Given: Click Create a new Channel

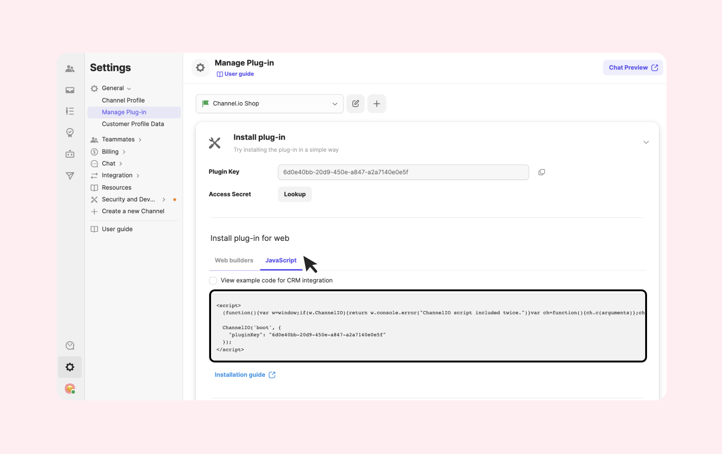Looking at the screenshot, I should coord(133,211).
